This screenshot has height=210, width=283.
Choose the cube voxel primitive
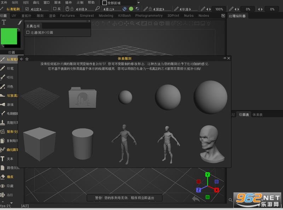pyautogui.click(x=39, y=144)
